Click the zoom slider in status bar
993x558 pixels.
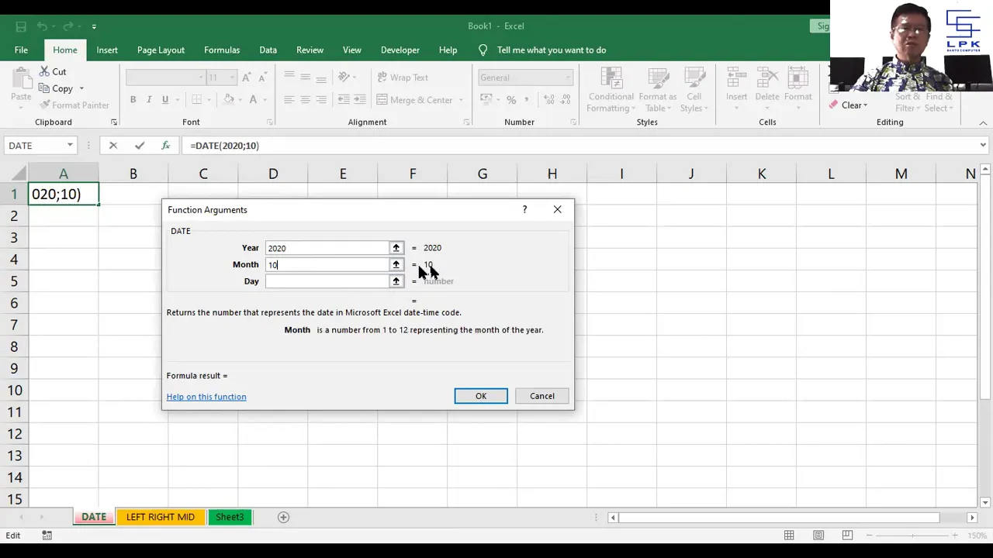pos(912,536)
